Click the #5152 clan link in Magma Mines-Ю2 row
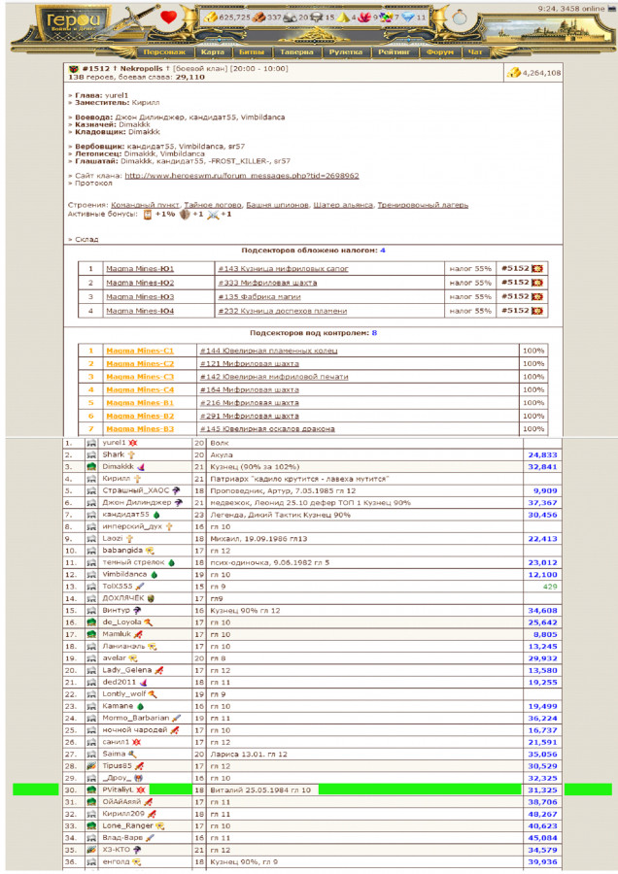 tap(515, 283)
